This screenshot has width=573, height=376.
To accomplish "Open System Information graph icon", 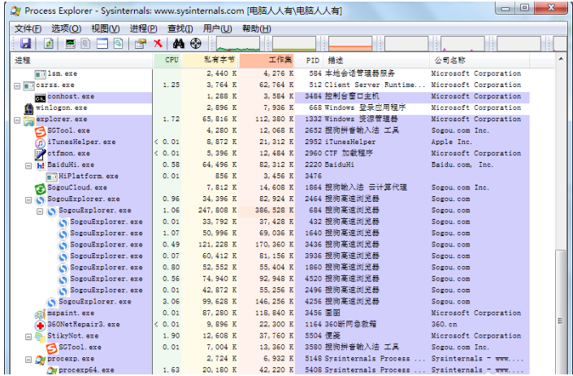I will pos(71,43).
